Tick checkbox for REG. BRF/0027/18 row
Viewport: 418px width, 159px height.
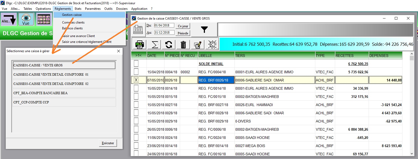136,105
